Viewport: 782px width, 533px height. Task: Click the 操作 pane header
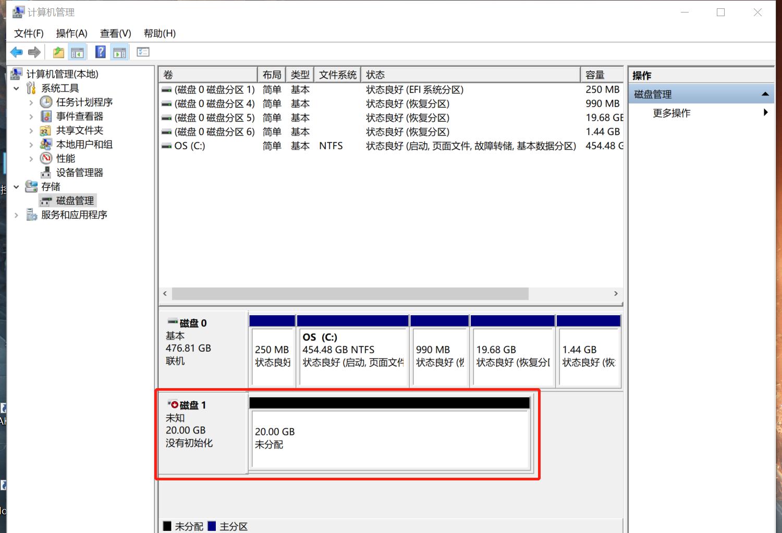point(701,76)
